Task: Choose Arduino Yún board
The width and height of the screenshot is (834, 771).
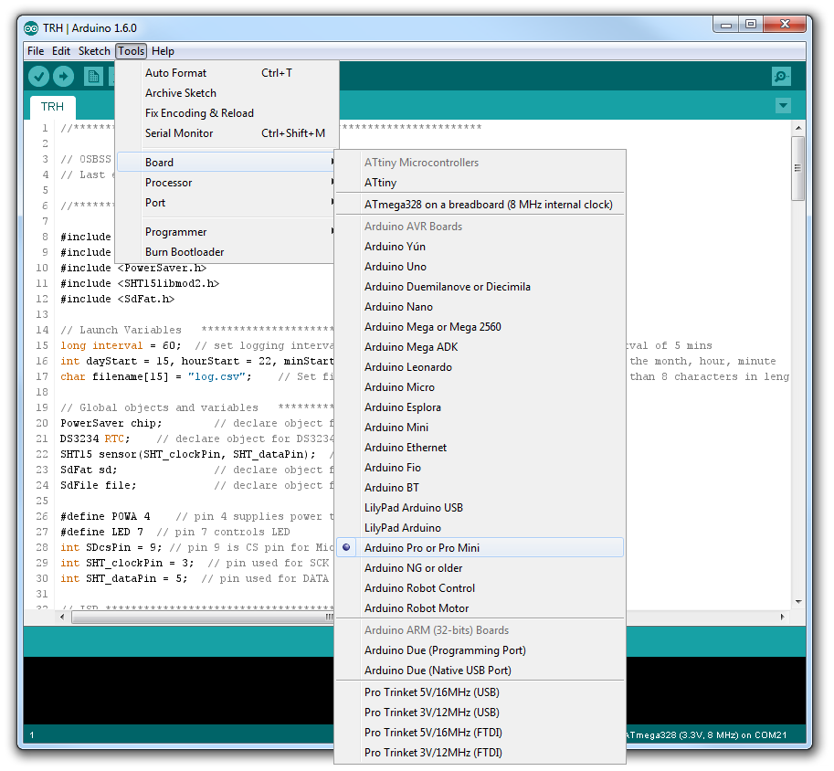Action: point(480,247)
